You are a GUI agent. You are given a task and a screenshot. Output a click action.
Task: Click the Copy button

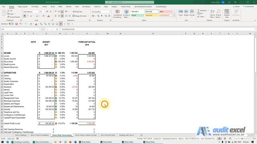[10, 14]
